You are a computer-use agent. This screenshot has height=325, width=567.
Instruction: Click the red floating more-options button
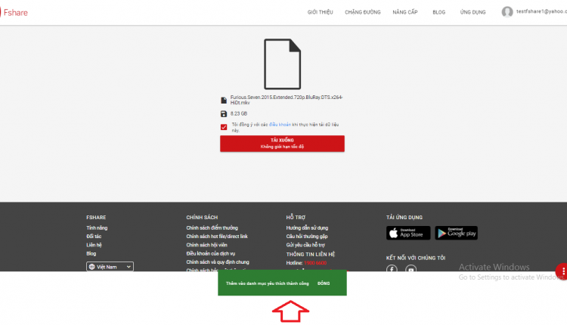[562, 271]
